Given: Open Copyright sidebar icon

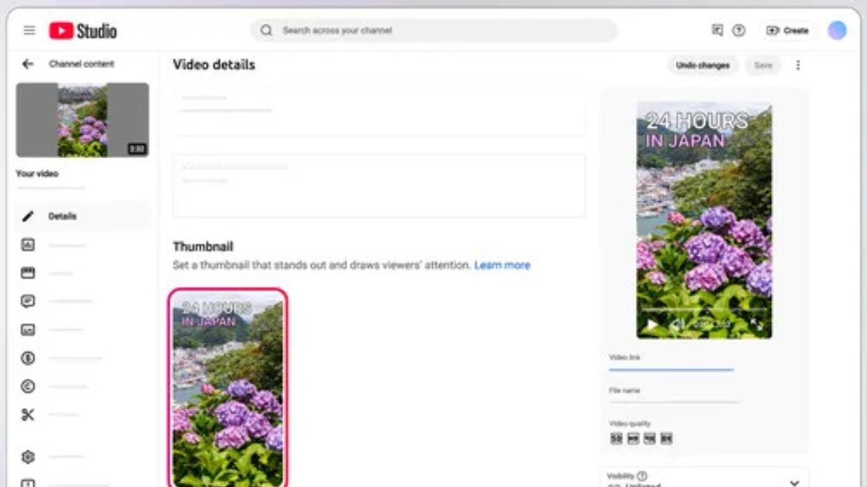Looking at the screenshot, I should [28, 387].
